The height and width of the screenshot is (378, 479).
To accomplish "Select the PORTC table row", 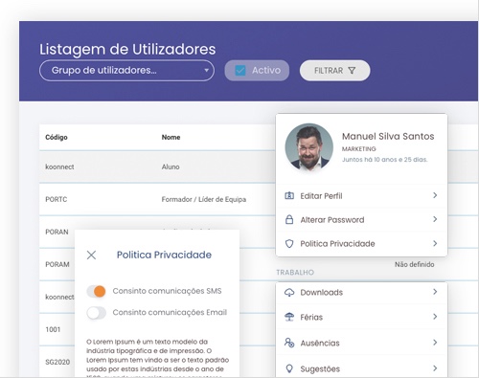I will (x=157, y=199).
